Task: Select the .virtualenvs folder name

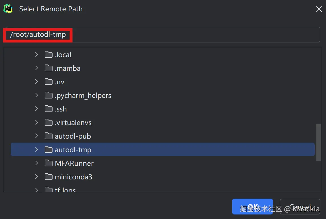Action: (73, 123)
